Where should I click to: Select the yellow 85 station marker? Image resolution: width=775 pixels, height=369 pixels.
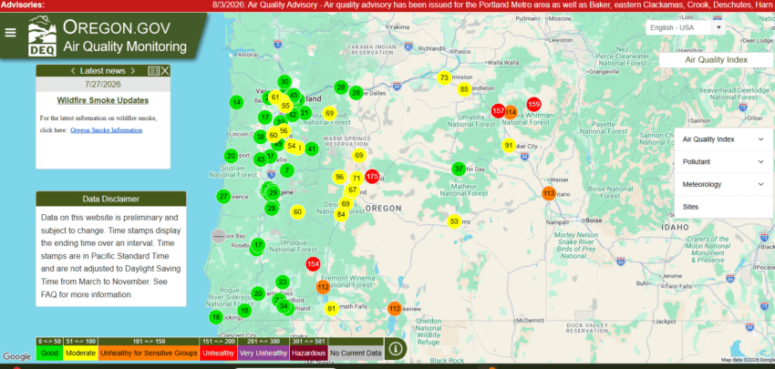coord(463,89)
